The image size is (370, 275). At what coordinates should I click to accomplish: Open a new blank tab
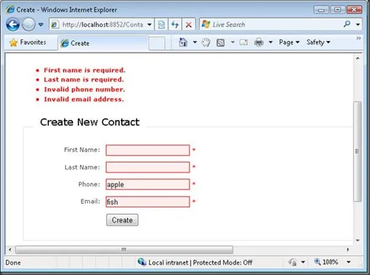point(157,44)
